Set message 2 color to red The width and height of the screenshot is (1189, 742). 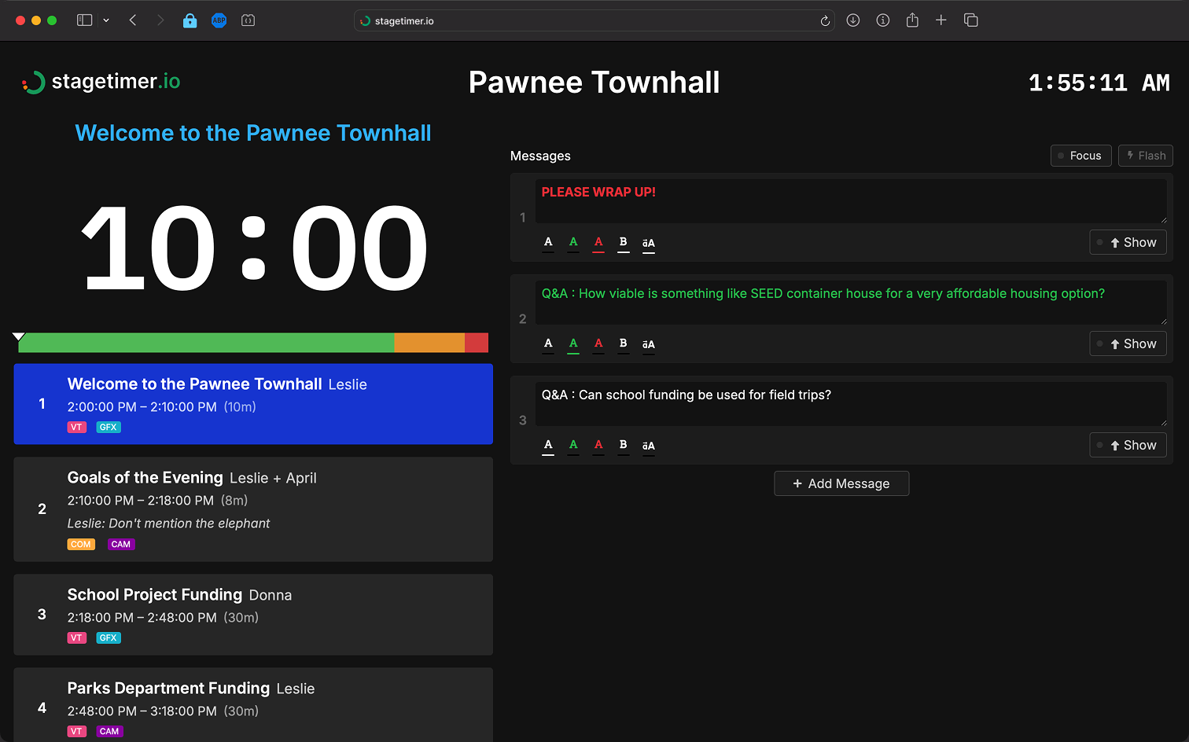click(598, 343)
